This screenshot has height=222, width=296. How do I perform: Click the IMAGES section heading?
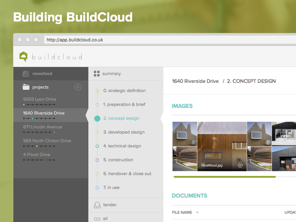point(182,106)
